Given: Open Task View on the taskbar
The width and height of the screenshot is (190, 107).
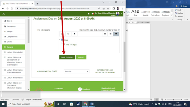Looking at the screenshot, I should point(64,104).
